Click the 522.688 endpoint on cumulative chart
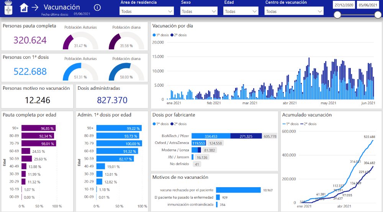 click(369, 137)
